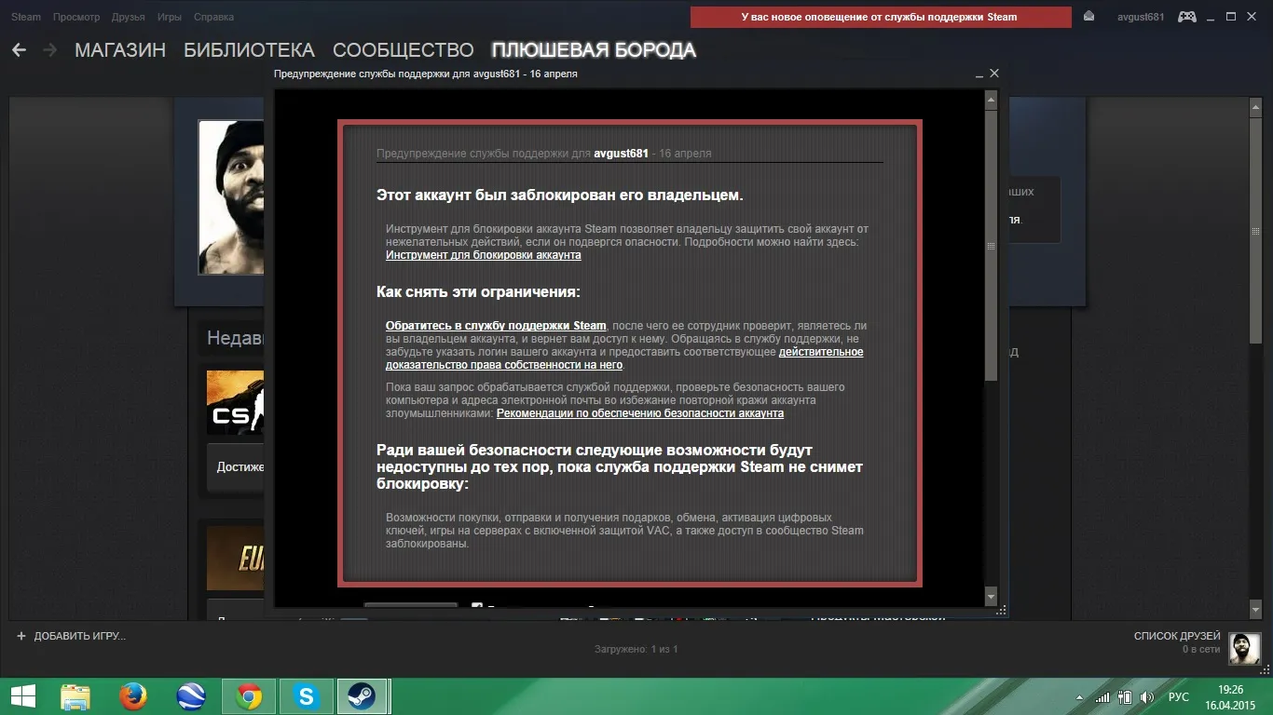Open the inbox envelope icon
Viewport: 1273px width, 715px height.
click(x=1089, y=17)
